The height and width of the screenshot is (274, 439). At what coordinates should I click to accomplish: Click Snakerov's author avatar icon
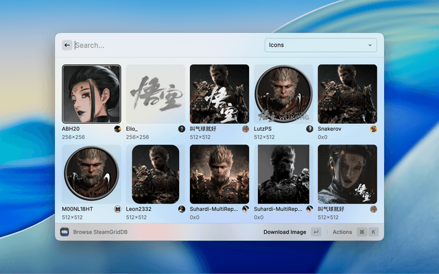point(373,129)
